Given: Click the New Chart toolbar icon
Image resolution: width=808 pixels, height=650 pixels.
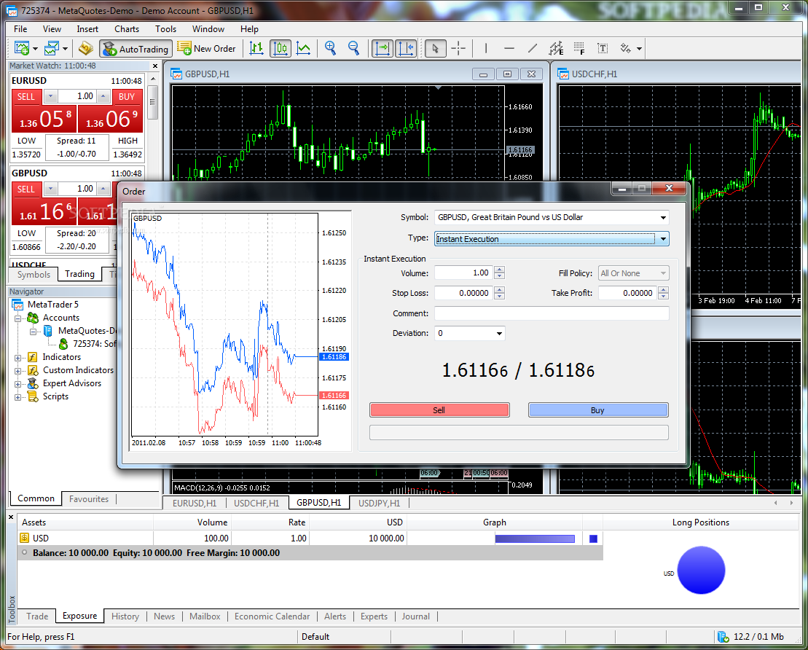Looking at the screenshot, I should coord(22,48).
